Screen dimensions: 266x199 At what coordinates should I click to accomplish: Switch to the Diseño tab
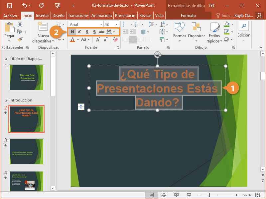[x=58, y=16]
